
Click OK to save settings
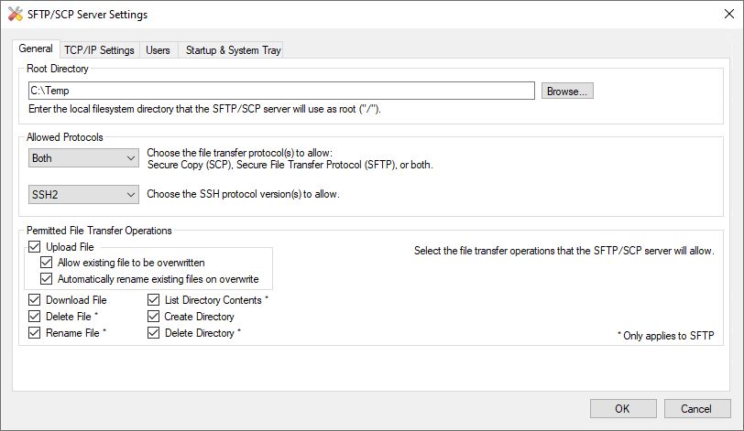click(x=622, y=409)
